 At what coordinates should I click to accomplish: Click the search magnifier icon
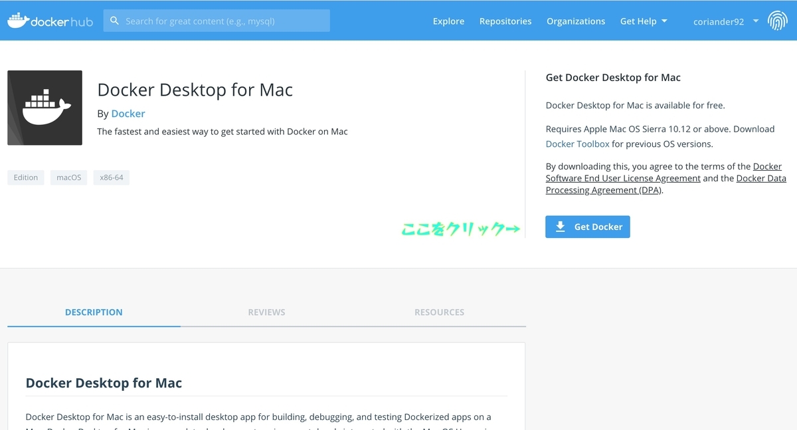click(114, 21)
